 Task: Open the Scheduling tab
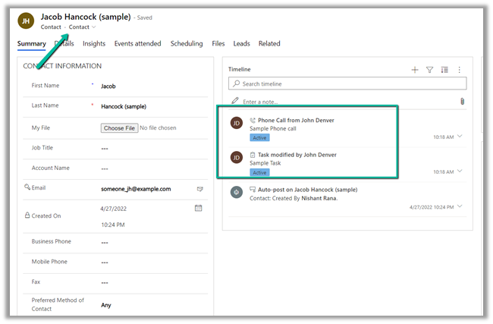pyautogui.click(x=187, y=44)
